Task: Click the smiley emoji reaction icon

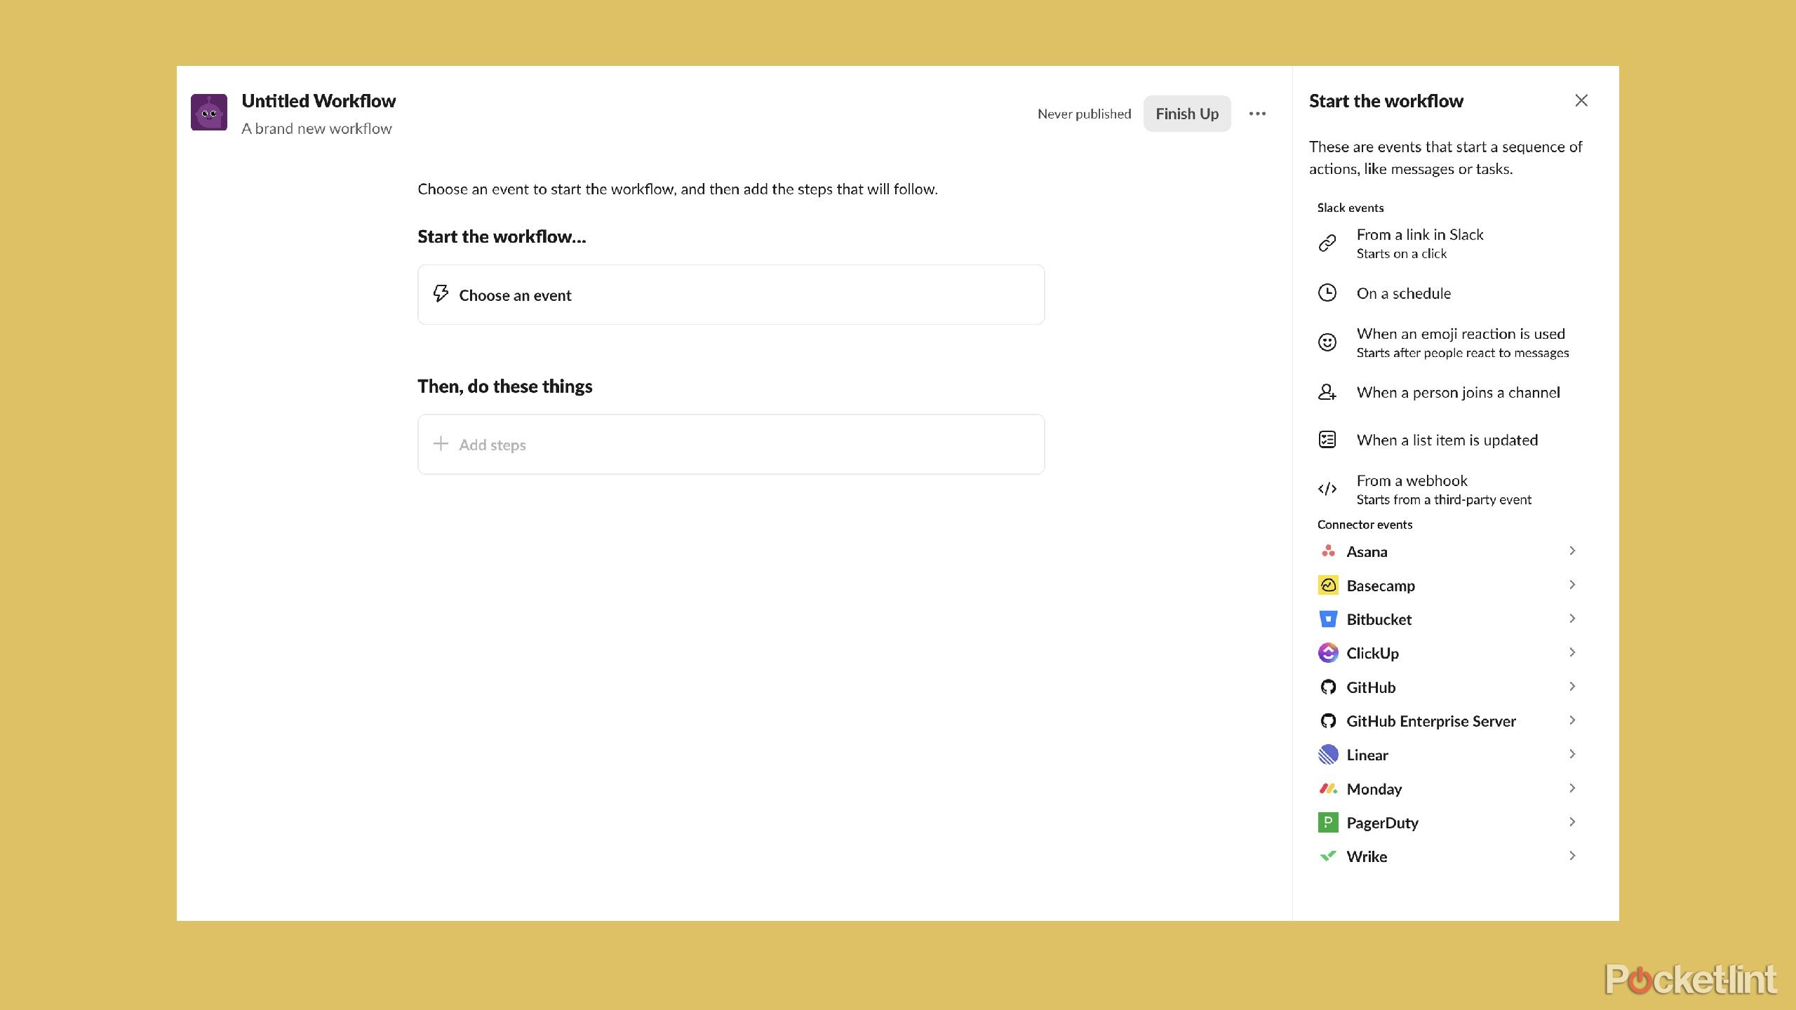Action: coord(1327,342)
